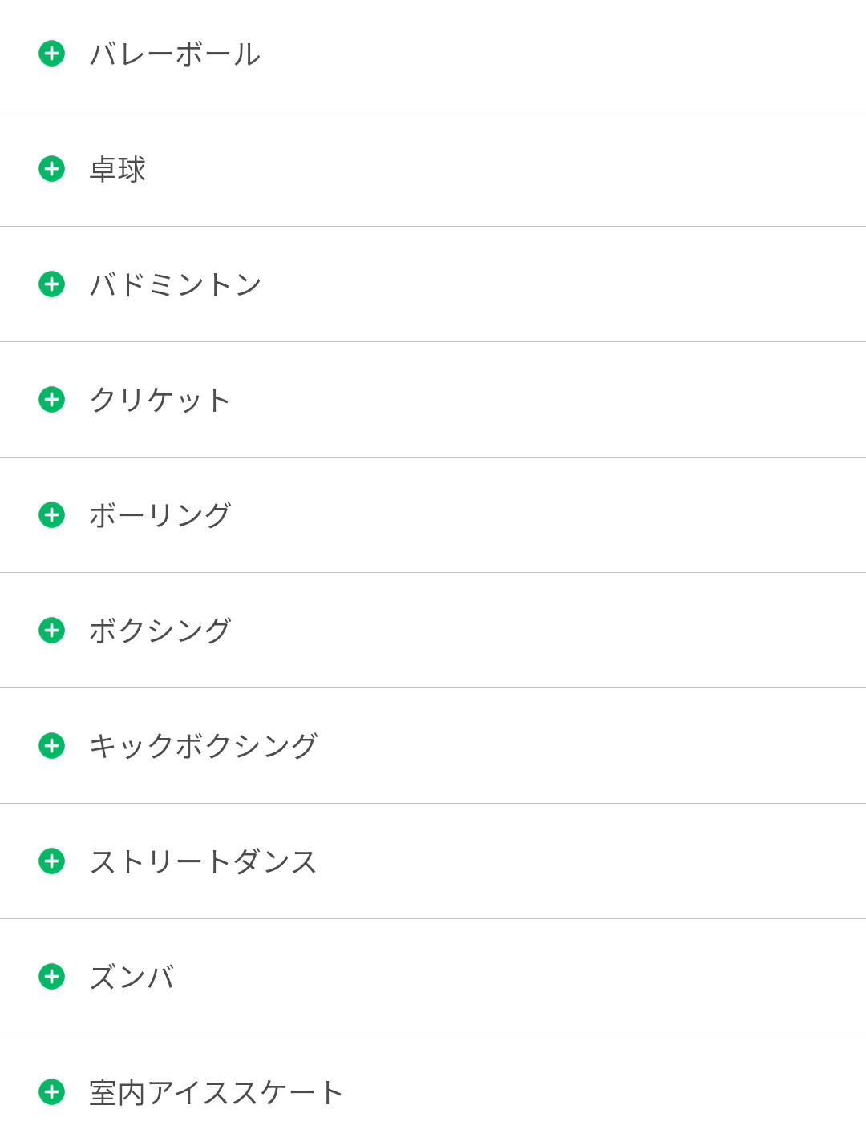Choose the ボーリング label text
The image size is (866, 1137).
[160, 516]
